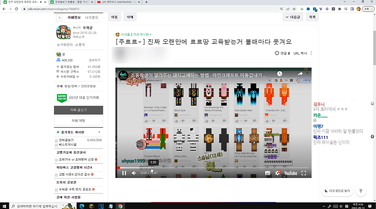Click the video share arrow icon

pos(300,74)
